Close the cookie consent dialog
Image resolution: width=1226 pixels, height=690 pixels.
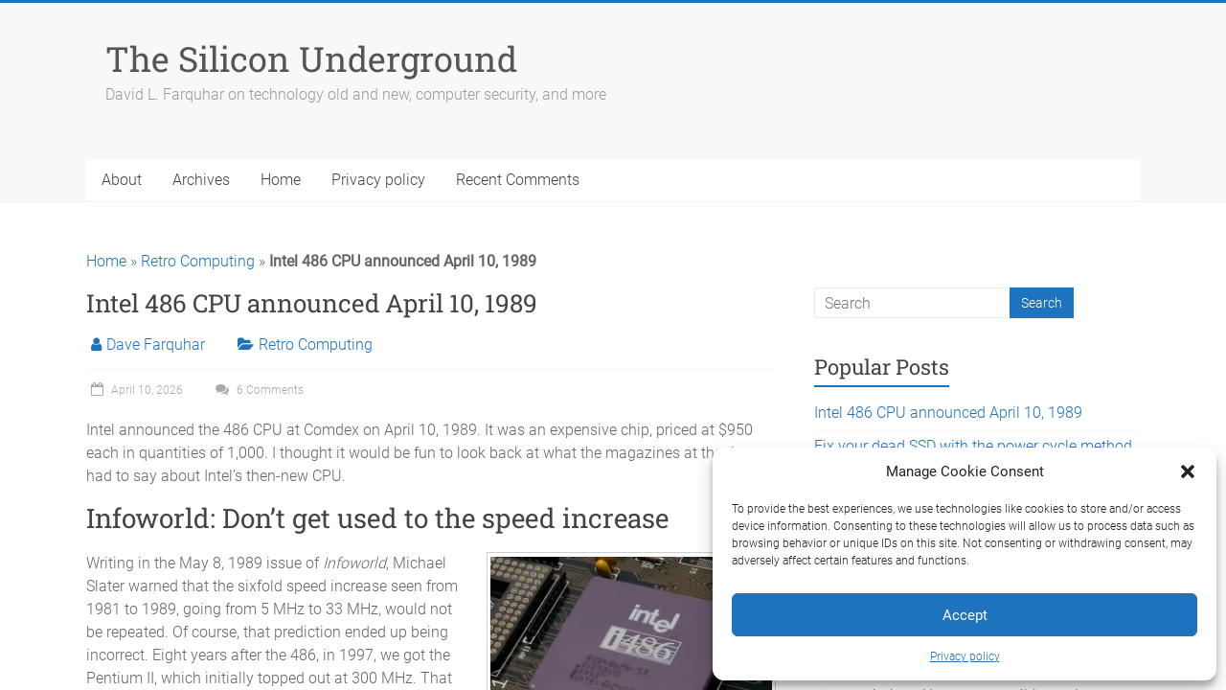click(1188, 471)
